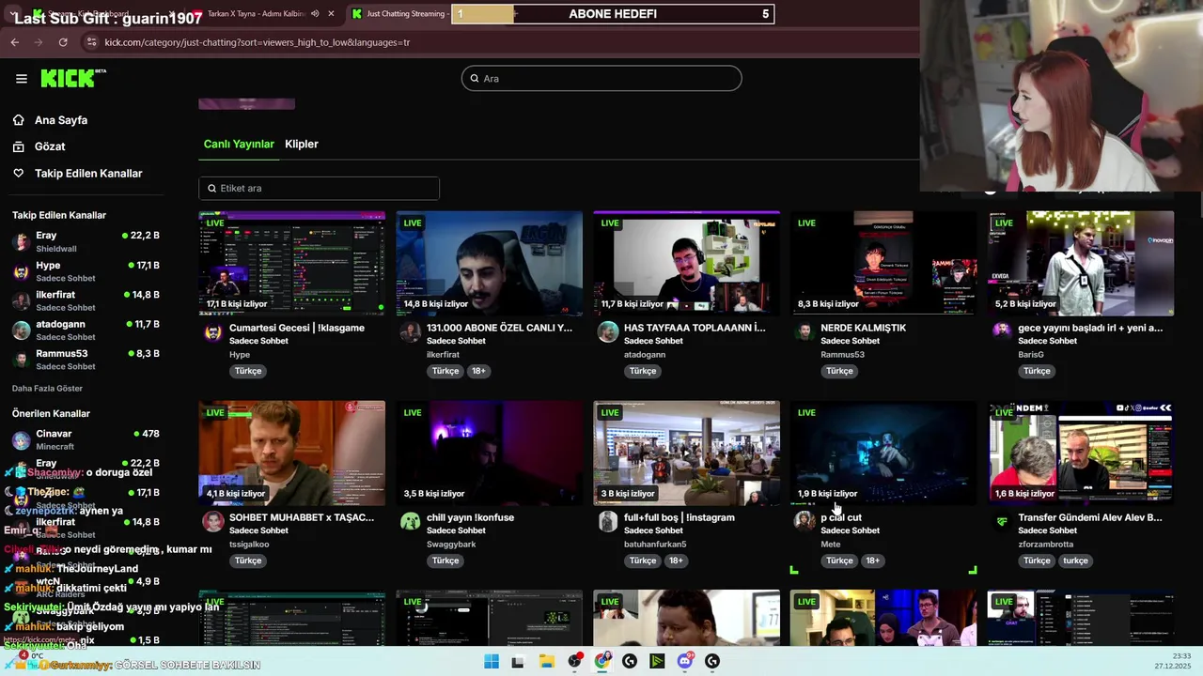Open stream title HAS TAYFAAA TOPLAAANN
Image resolution: width=1203 pixels, height=676 pixels.
[x=695, y=328]
